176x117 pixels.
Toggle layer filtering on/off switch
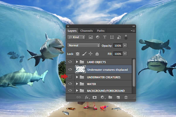tap(126, 37)
